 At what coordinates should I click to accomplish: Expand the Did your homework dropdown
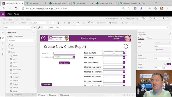point(124,81)
